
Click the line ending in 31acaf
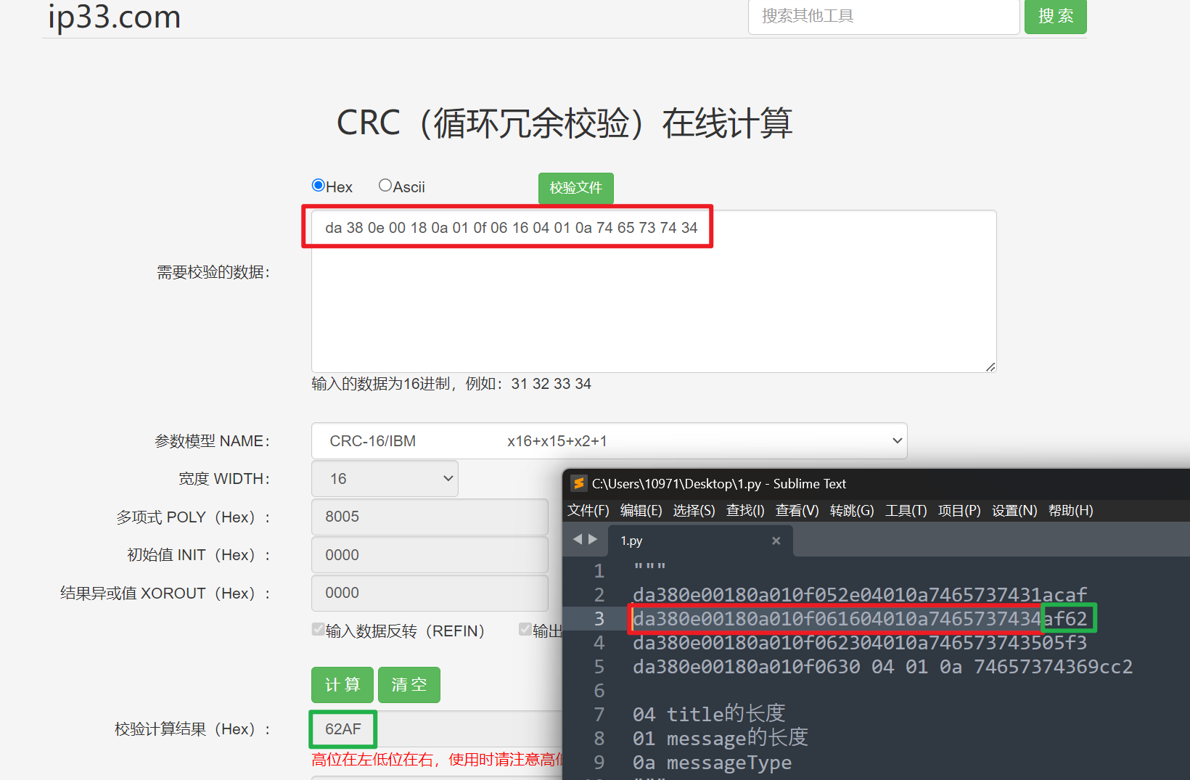pyautogui.click(x=860, y=595)
